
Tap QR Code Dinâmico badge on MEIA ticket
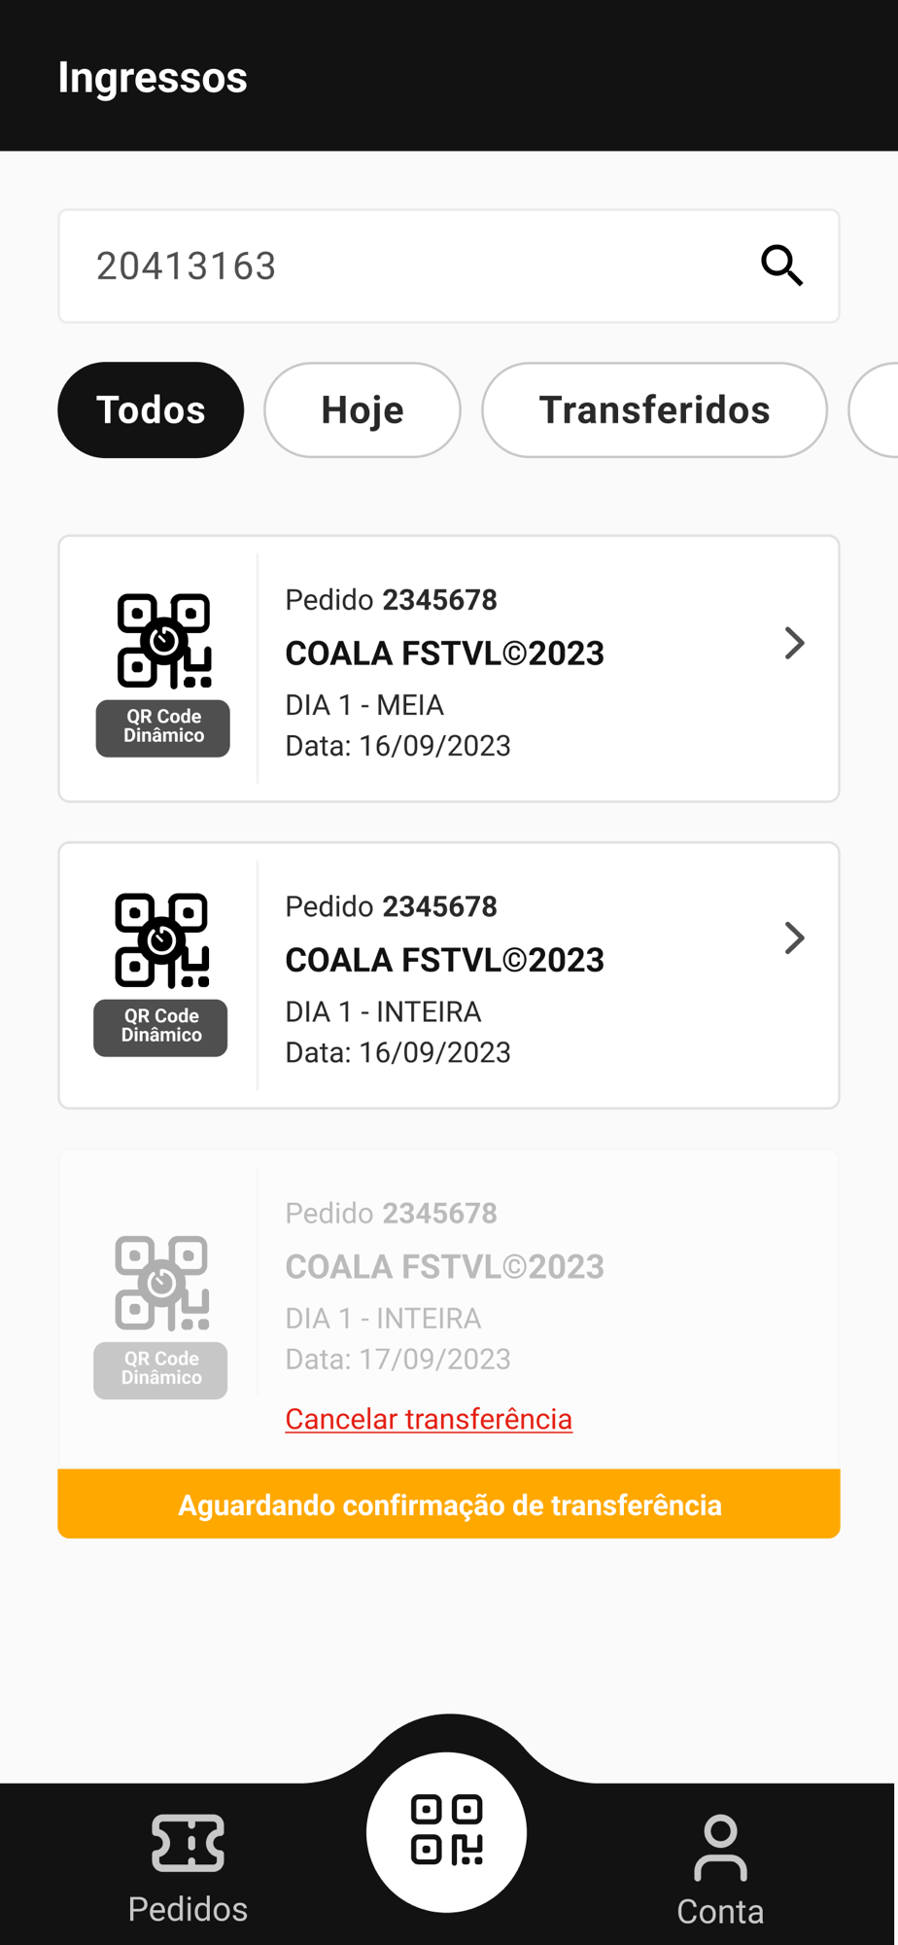[x=163, y=727]
